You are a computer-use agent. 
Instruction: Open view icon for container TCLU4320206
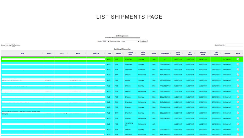click(237, 107)
